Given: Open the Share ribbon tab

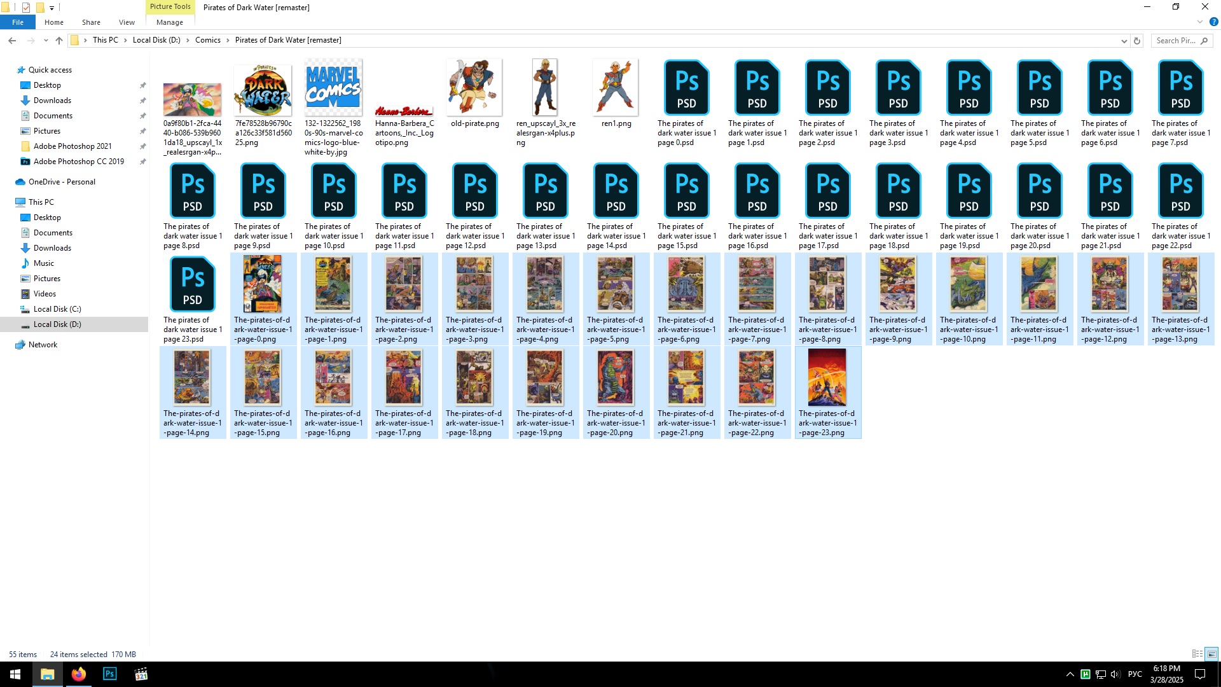Looking at the screenshot, I should coord(91,22).
